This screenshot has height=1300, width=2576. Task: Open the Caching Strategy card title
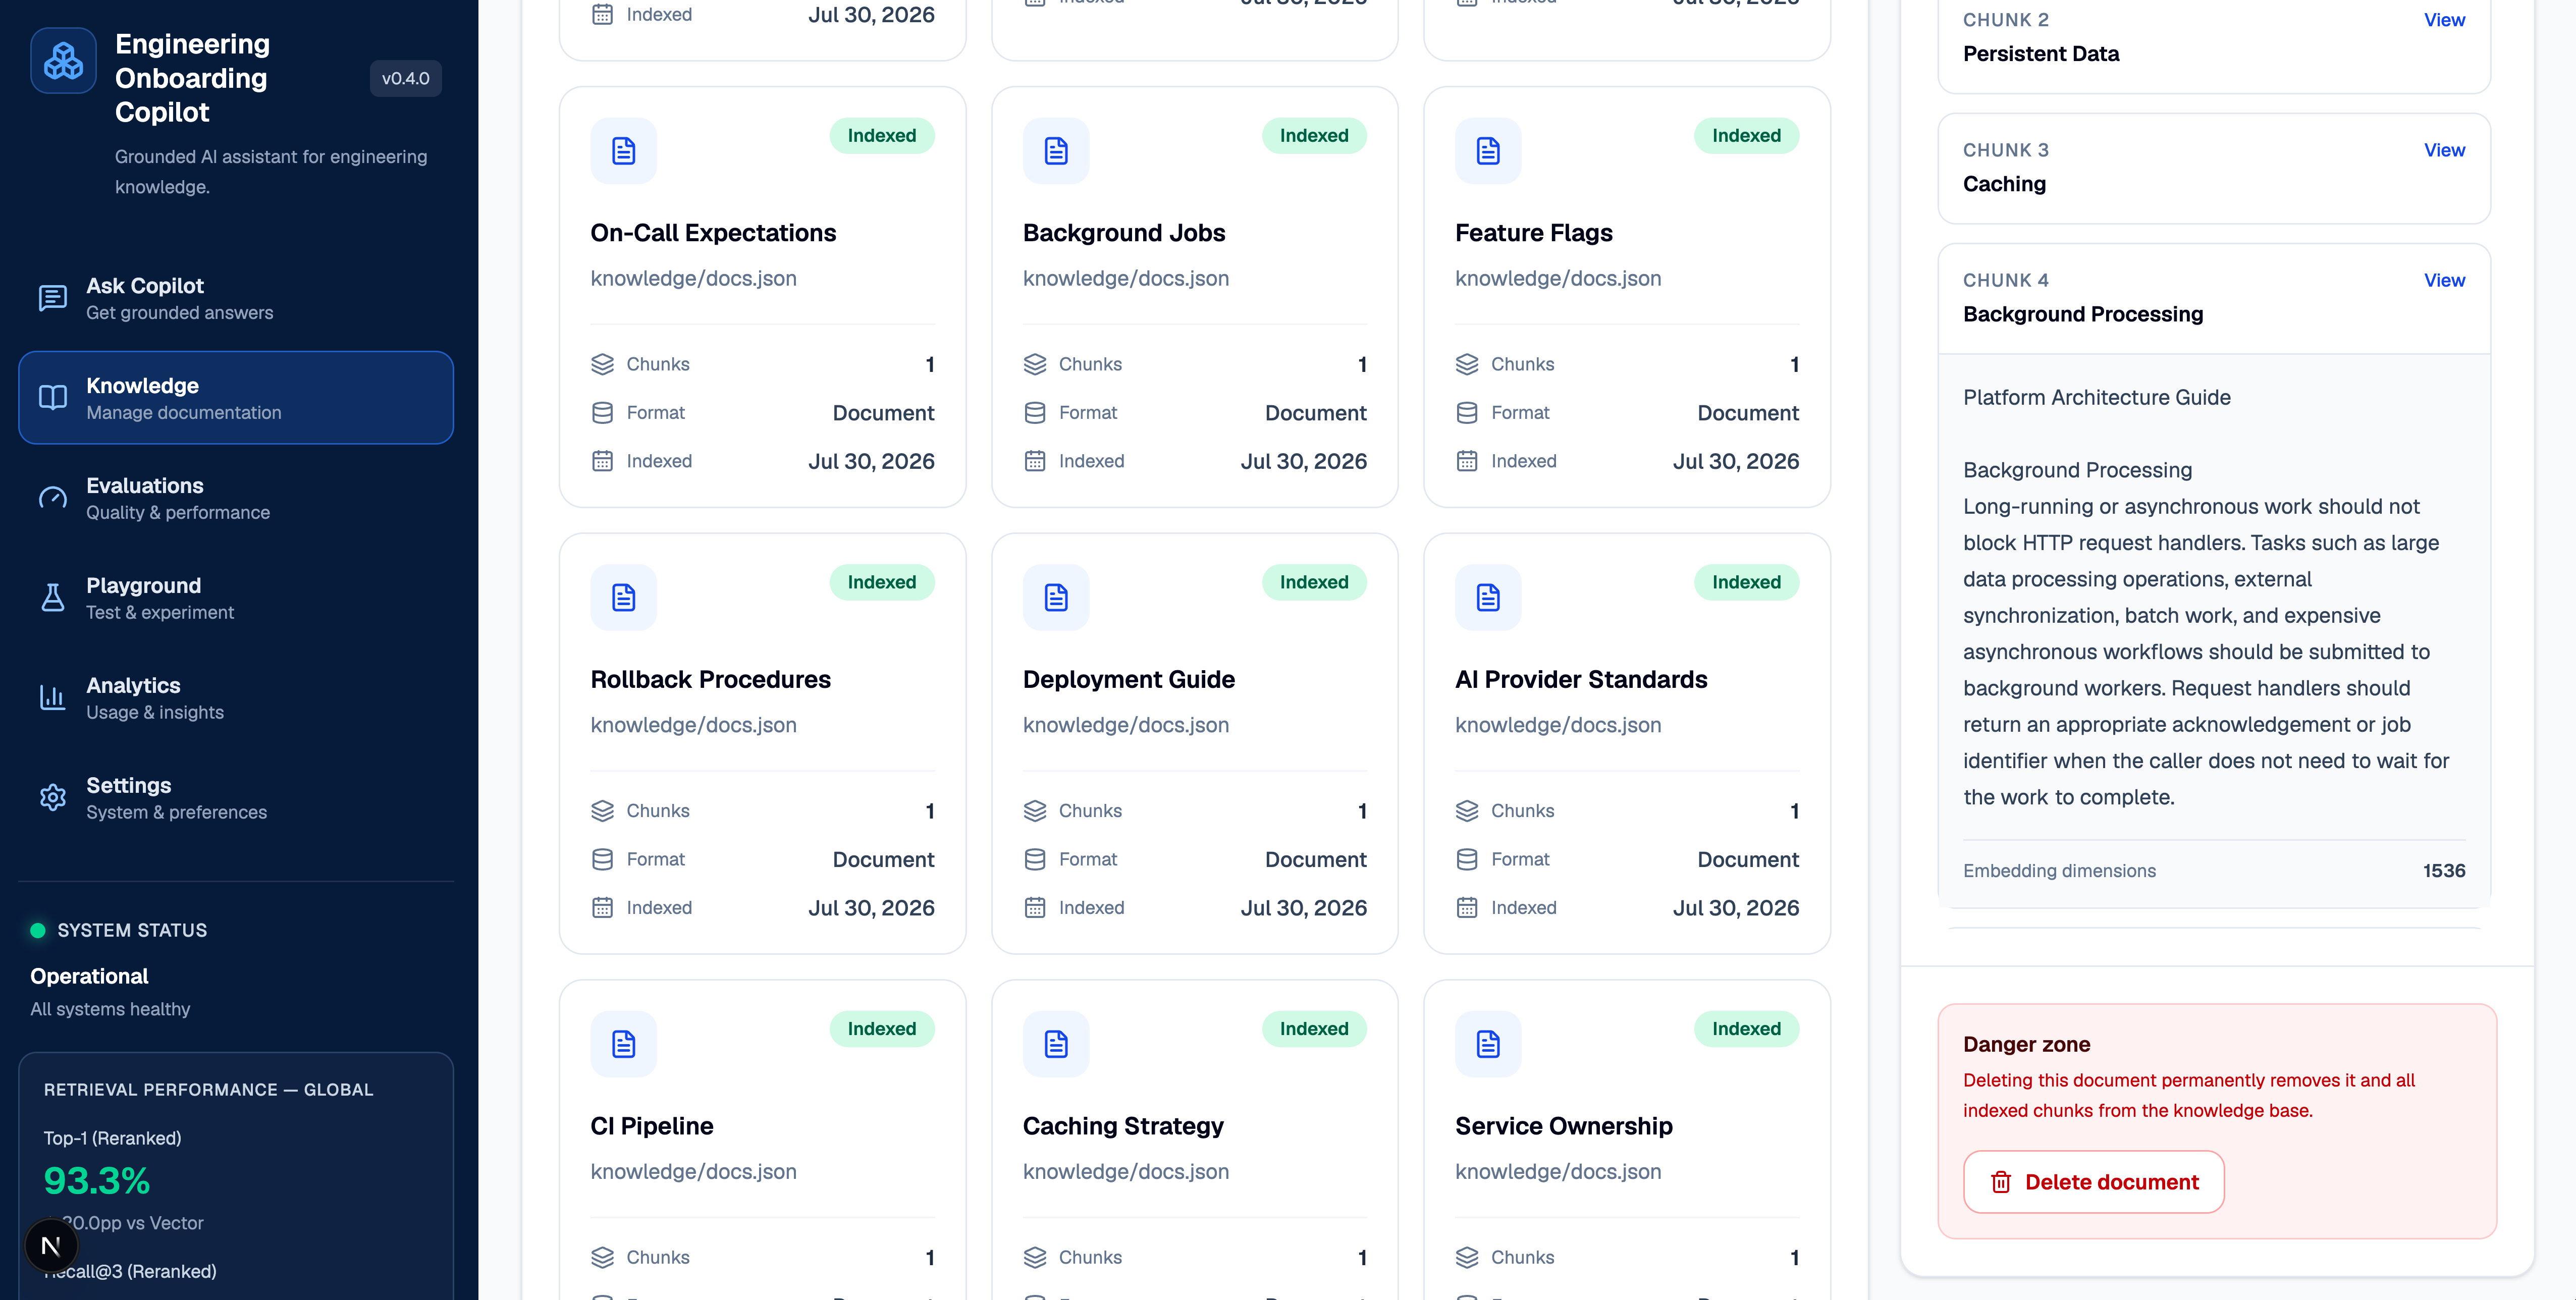click(x=1123, y=1126)
